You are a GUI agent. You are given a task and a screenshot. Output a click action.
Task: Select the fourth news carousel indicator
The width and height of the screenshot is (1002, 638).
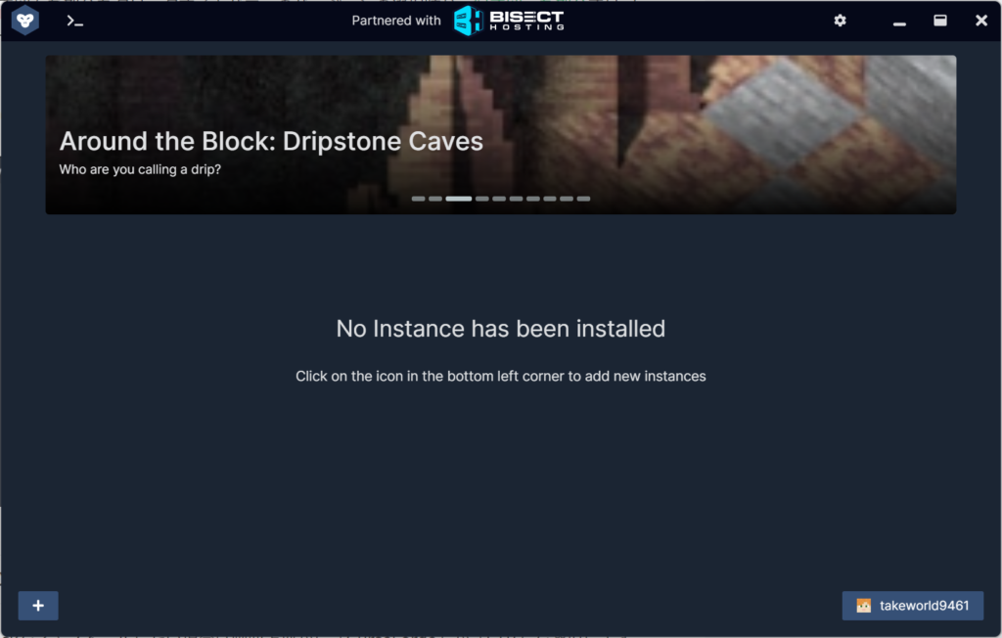(x=482, y=199)
